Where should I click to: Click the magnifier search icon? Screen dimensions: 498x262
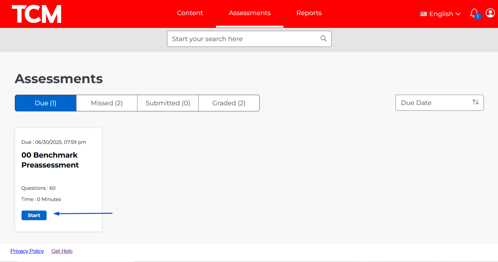point(323,38)
